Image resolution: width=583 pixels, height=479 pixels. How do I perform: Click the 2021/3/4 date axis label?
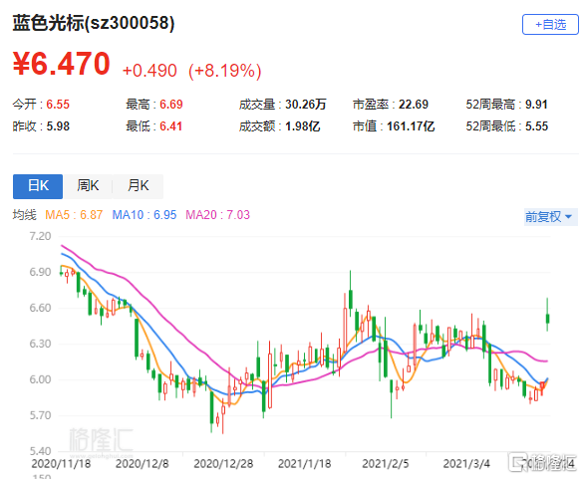[x=466, y=464]
